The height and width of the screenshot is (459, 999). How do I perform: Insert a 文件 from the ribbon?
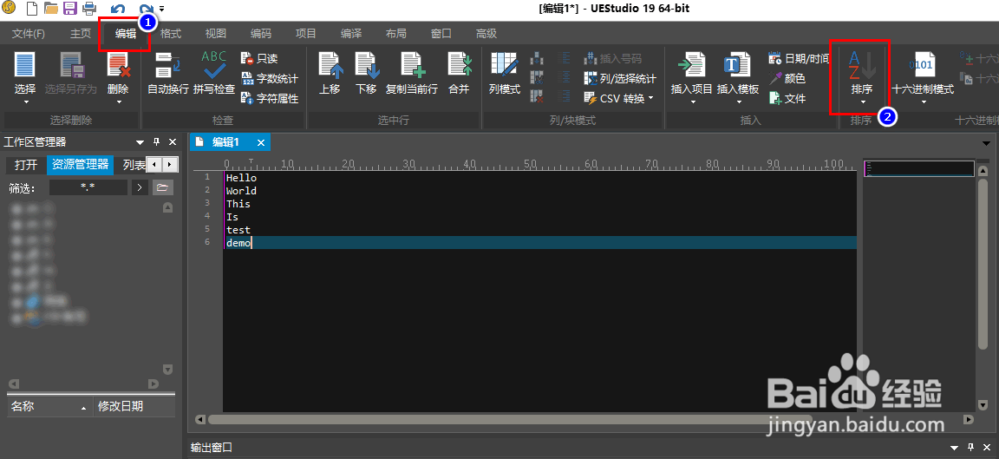(787, 98)
